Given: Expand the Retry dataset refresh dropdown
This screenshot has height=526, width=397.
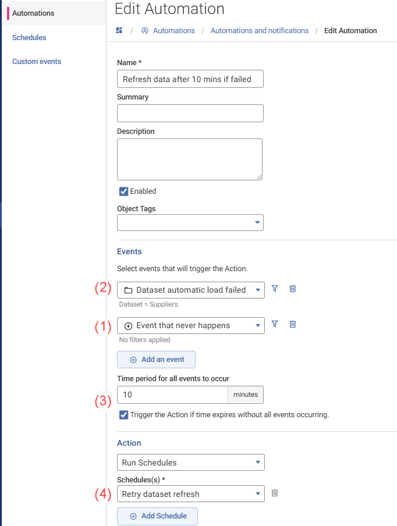Looking at the screenshot, I should coord(257,494).
